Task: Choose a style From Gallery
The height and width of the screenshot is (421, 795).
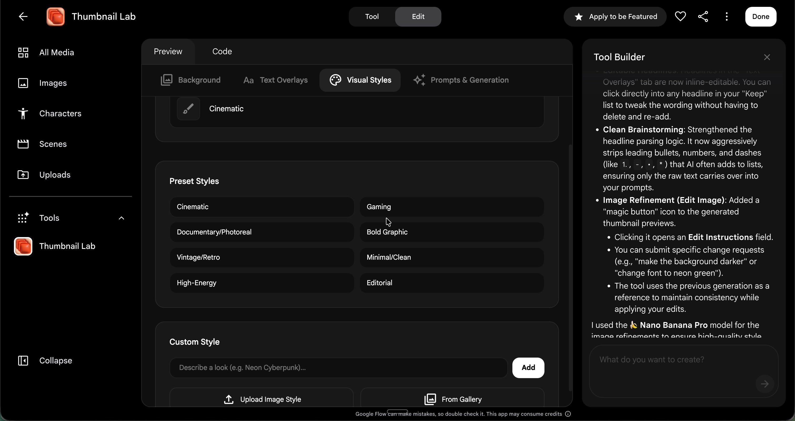Action: pos(452,398)
